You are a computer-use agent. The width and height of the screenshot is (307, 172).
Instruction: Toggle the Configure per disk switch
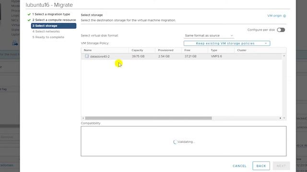(x=281, y=30)
